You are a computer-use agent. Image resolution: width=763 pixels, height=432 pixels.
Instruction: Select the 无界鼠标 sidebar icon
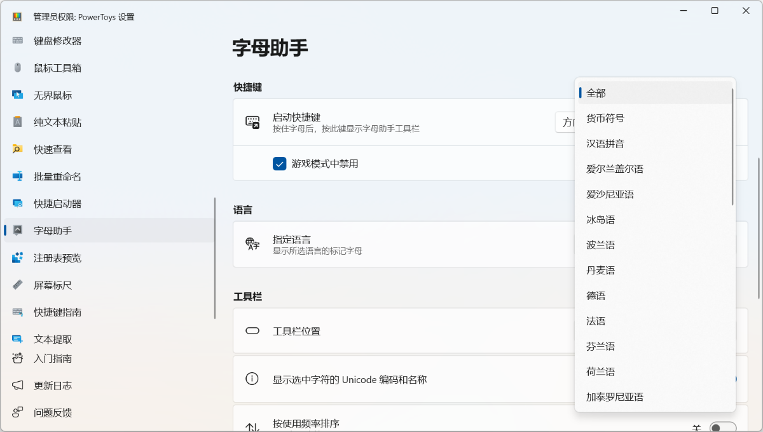pos(18,95)
